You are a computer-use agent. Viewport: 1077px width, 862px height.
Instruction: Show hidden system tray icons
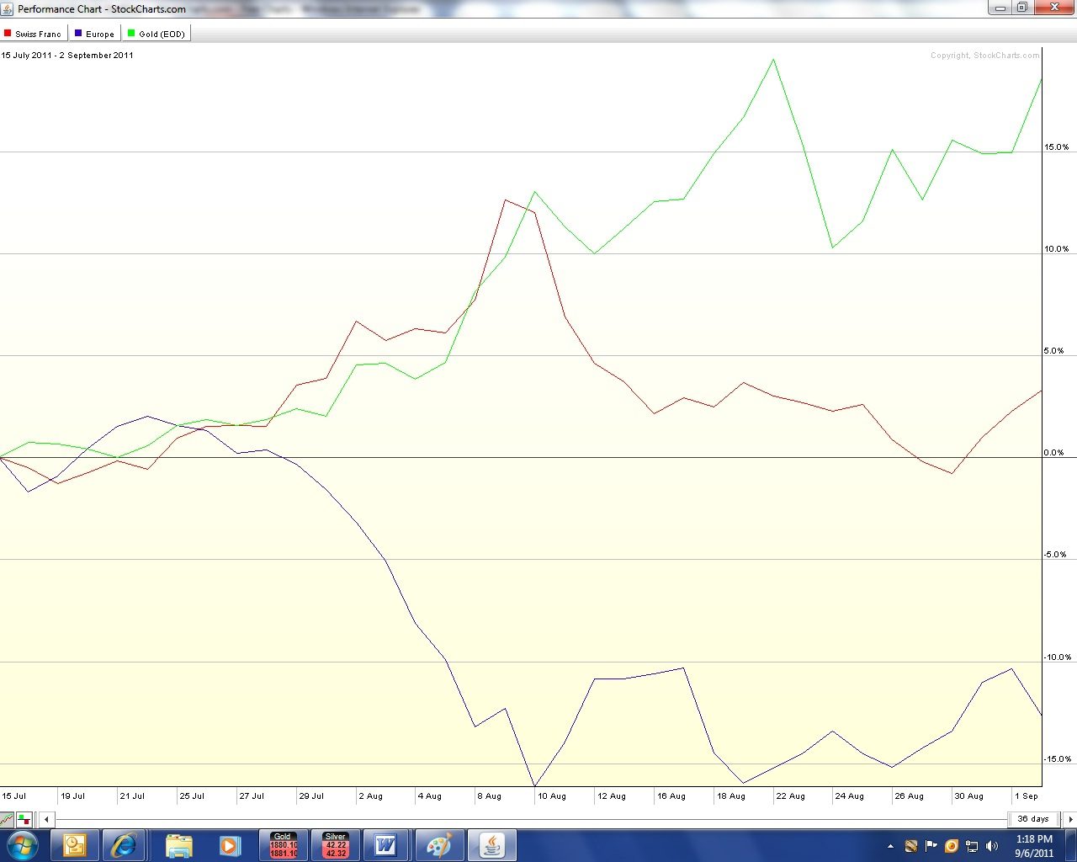[x=890, y=846]
